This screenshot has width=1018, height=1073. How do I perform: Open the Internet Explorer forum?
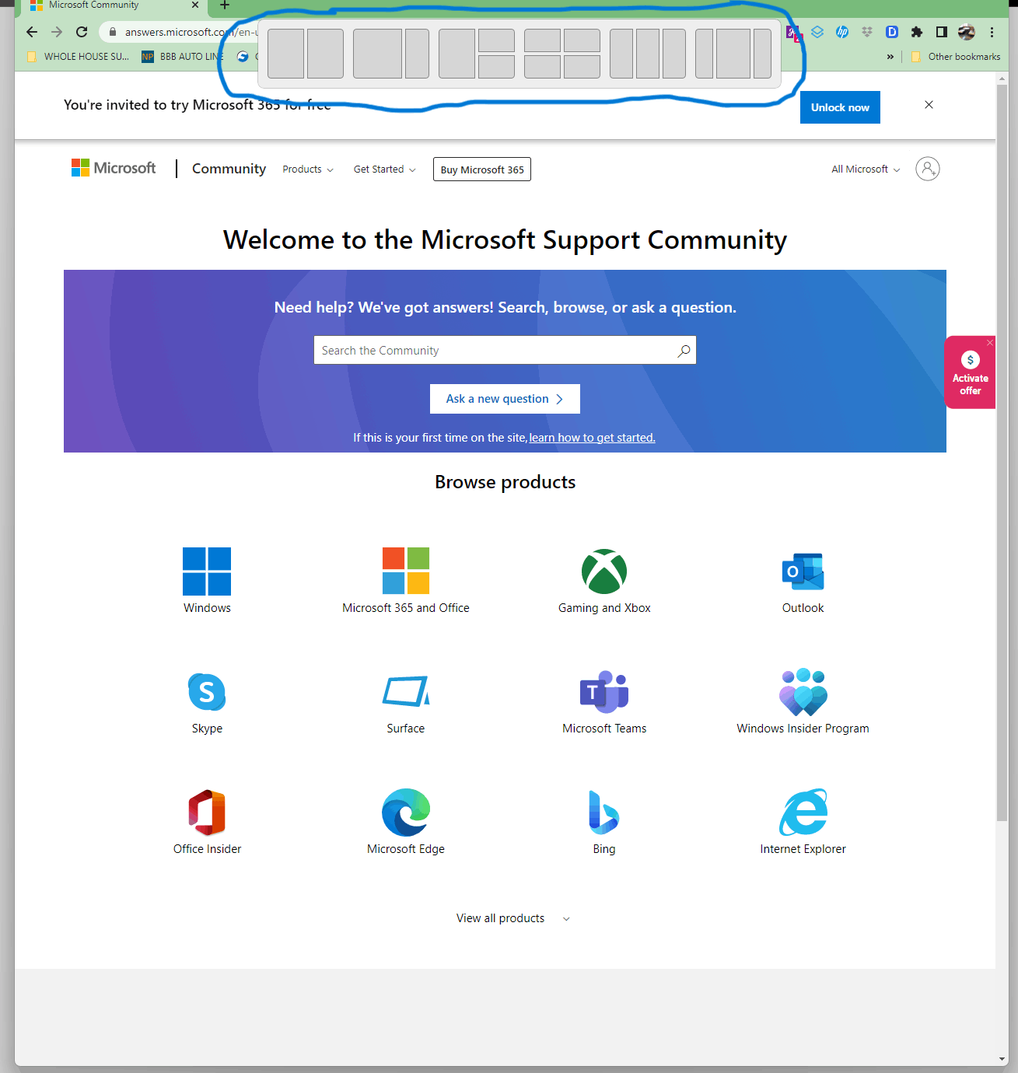803,822
